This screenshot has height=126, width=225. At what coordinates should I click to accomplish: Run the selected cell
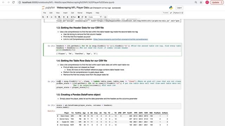pyautogui.click(x=73, y=17)
